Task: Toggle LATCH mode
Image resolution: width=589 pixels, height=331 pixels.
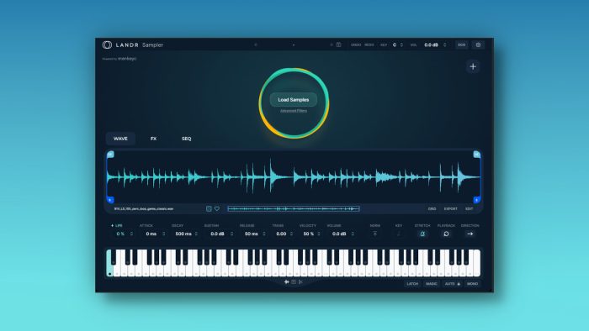Action: pos(412,284)
